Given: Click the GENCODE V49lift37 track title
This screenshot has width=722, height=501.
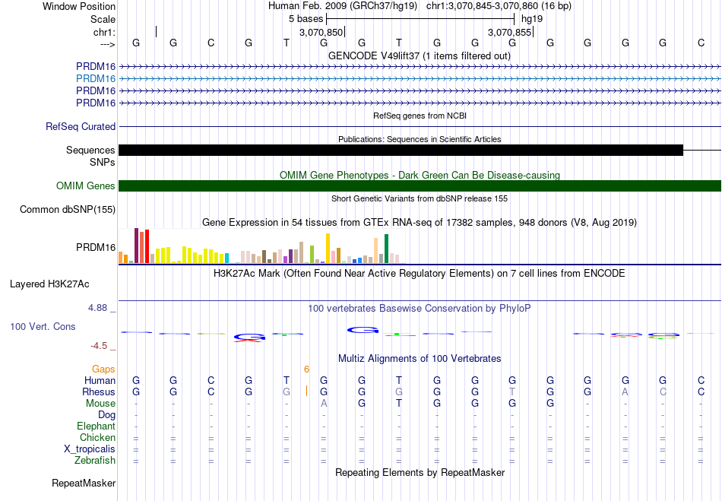Looking at the screenshot, I should [420, 56].
